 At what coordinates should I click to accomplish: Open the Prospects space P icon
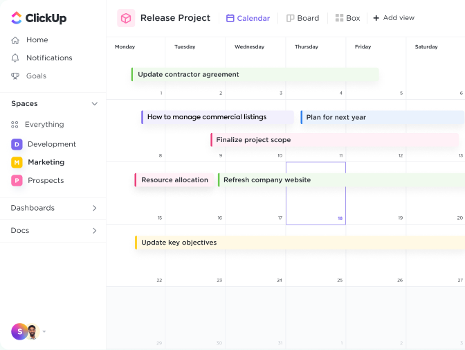pos(17,180)
